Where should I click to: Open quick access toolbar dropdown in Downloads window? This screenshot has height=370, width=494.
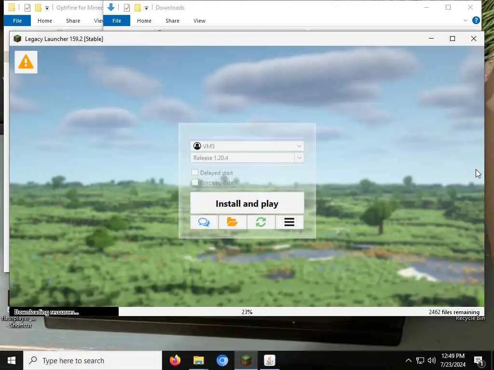pyautogui.click(x=147, y=8)
